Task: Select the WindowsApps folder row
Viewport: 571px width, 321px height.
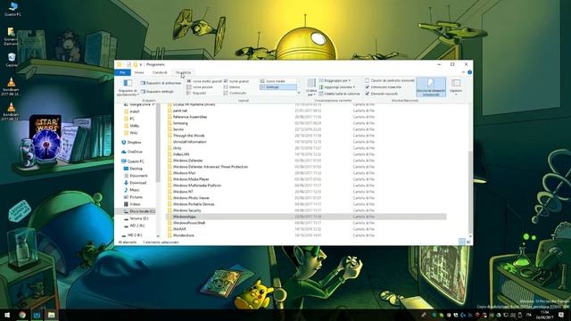Action: click(x=306, y=217)
